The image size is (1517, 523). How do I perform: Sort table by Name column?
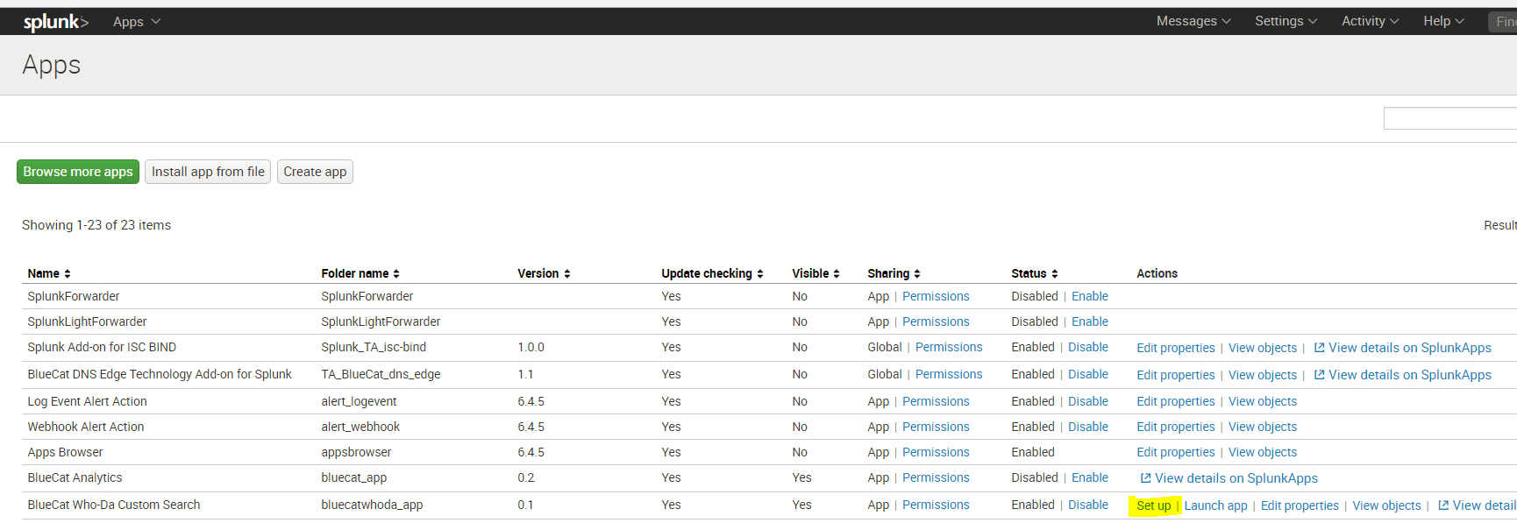[49, 273]
